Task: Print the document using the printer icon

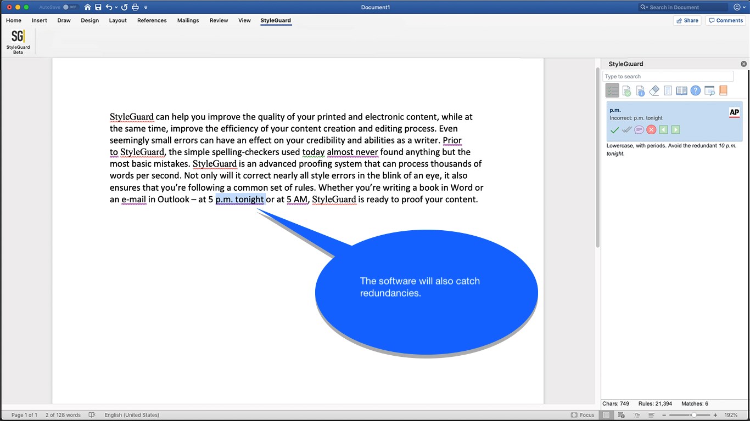Action: tap(136, 7)
